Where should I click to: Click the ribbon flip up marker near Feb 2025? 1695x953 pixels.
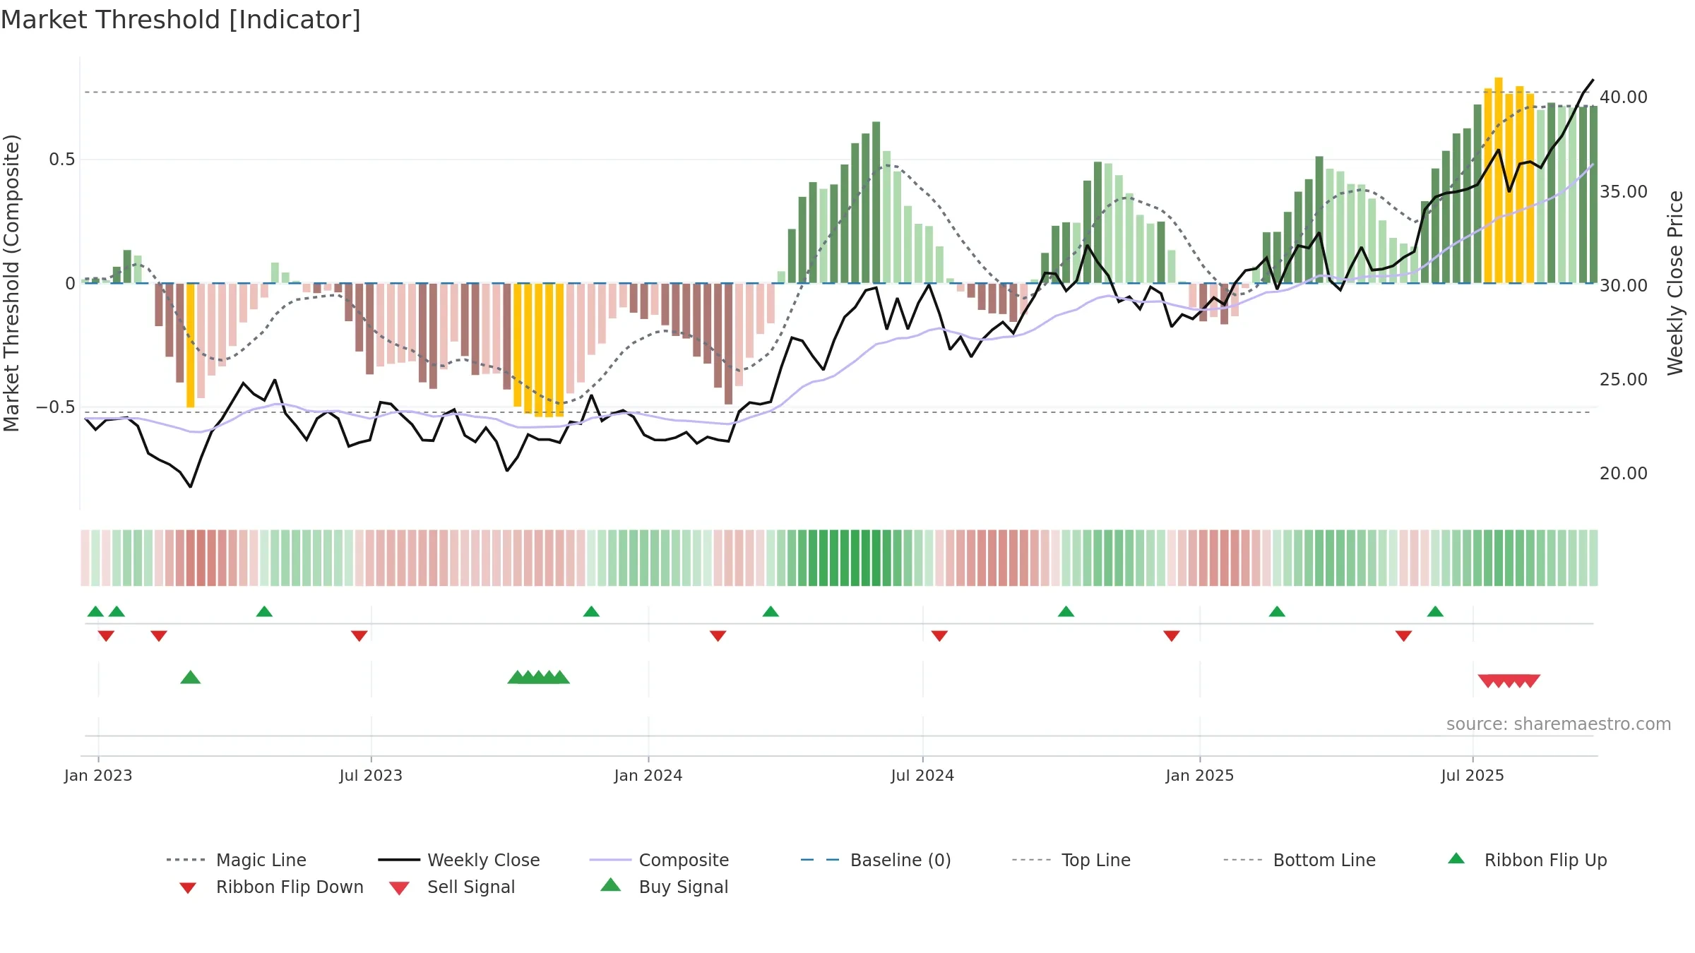point(1277,611)
